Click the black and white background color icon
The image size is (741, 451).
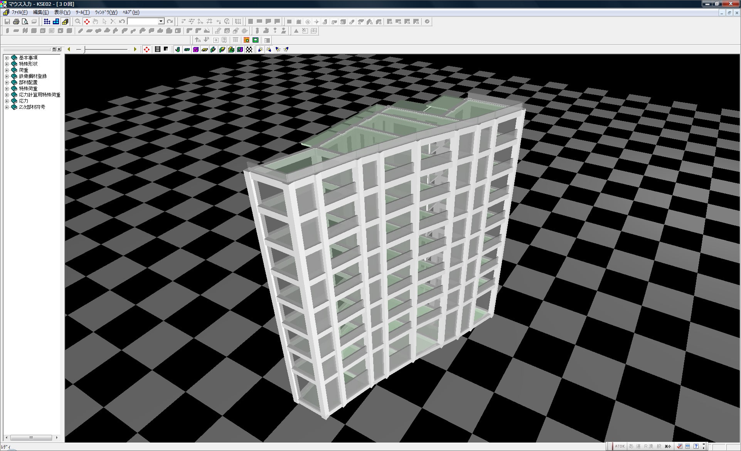166,49
